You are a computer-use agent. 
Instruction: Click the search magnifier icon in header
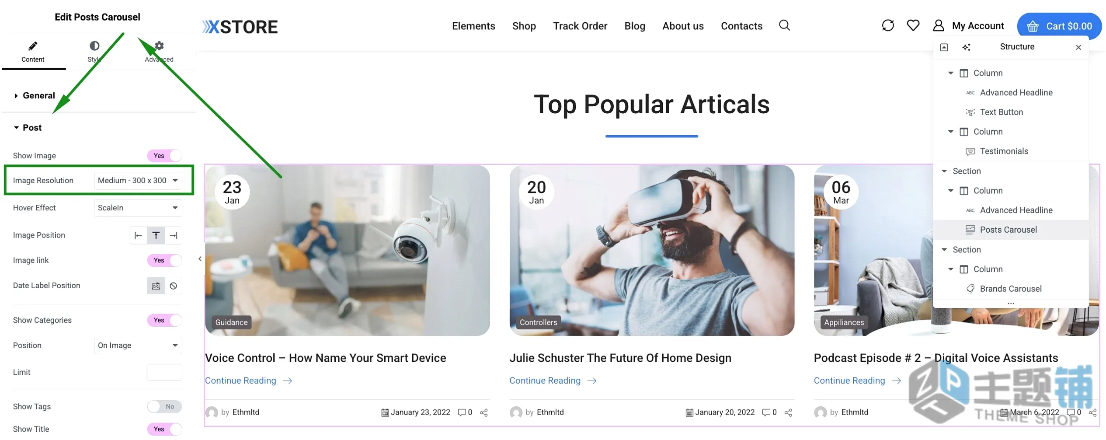coord(784,25)
